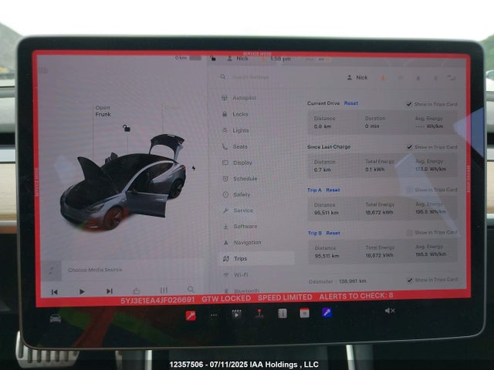Screen dimensions: 494x370
Task: Unmute via the muted speaker icon
Action: (x=390, y=311)
